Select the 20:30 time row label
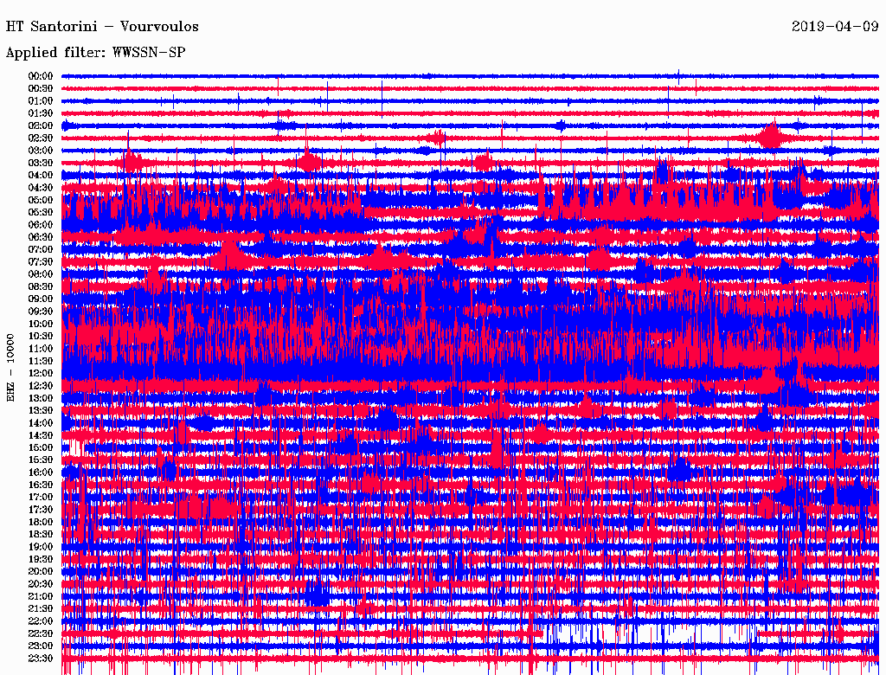The height and width of the screenshot is (675, 886). point(40,584)
